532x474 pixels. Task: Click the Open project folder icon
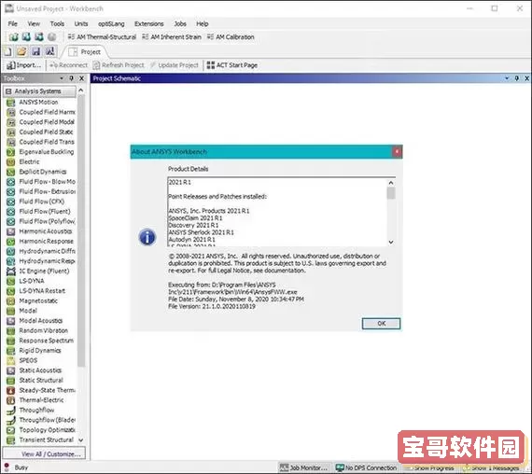[x=21, y=51]
